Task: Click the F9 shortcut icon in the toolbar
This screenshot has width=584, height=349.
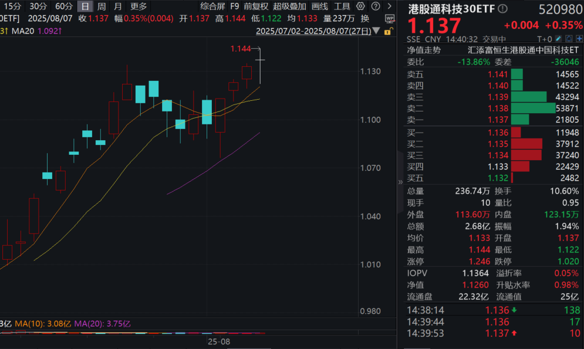Action: point(235,7)
